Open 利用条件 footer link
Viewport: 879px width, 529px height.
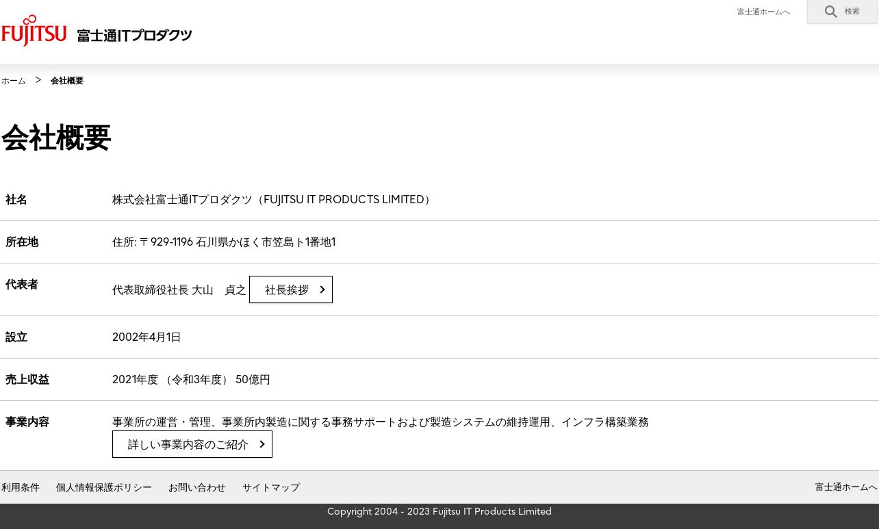[x=21, y=487]
